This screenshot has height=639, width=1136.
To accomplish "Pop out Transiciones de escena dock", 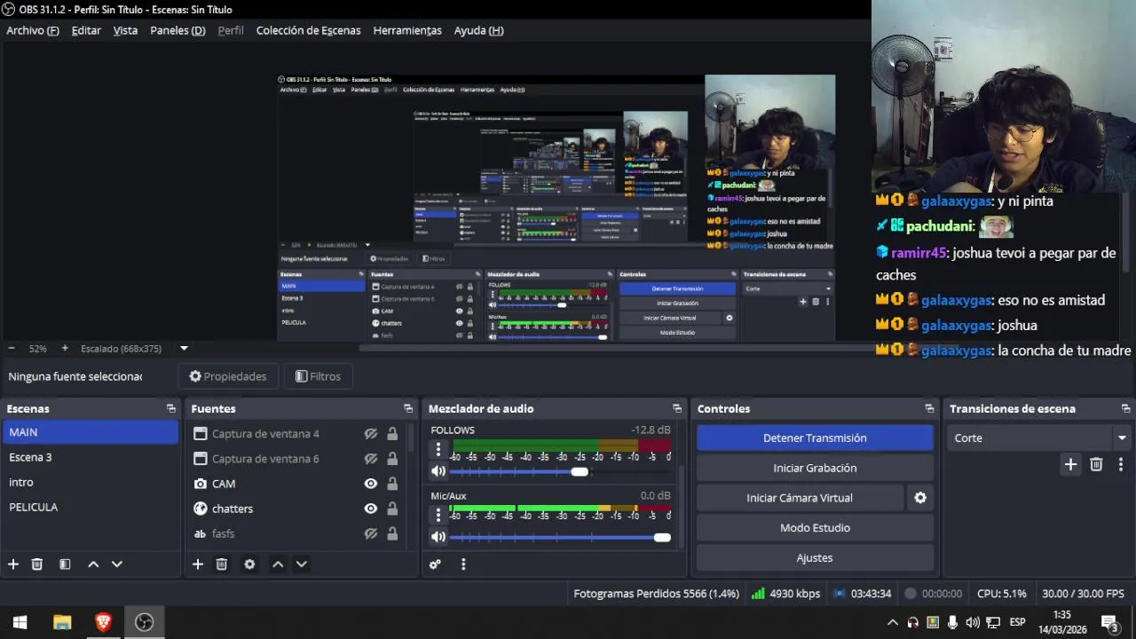I will click(x=1126, y=409).
